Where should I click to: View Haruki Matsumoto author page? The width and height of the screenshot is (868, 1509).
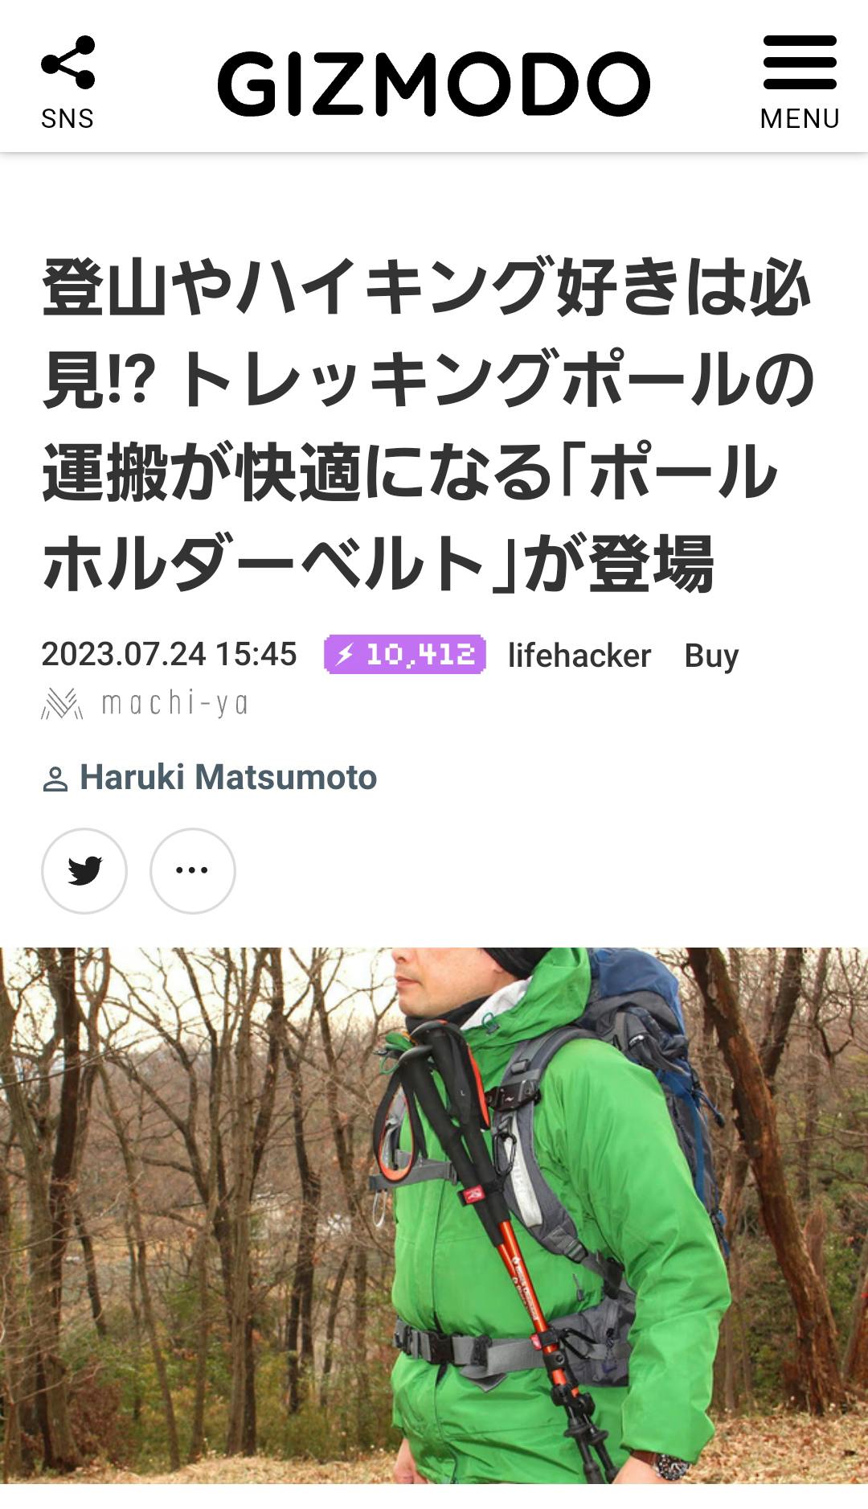228,778
